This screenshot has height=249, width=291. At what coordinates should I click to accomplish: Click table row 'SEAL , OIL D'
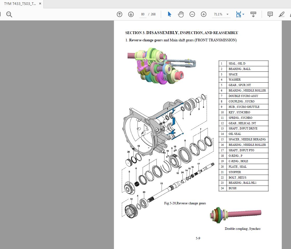[243, 63]
